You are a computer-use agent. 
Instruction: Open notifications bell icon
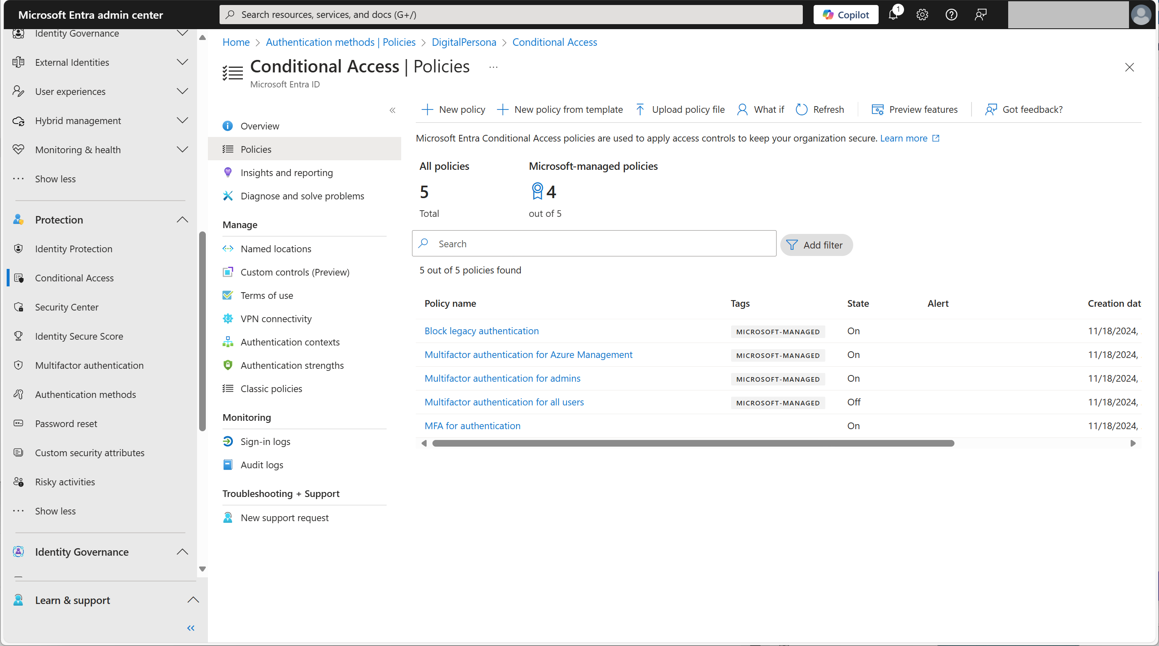pyautogui.click(x=894, y=15)
